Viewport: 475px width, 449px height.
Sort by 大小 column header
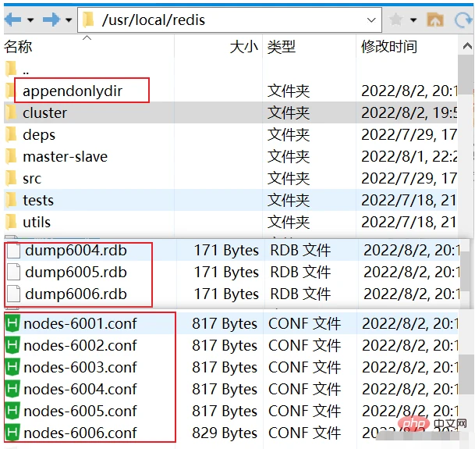point(244,47)
